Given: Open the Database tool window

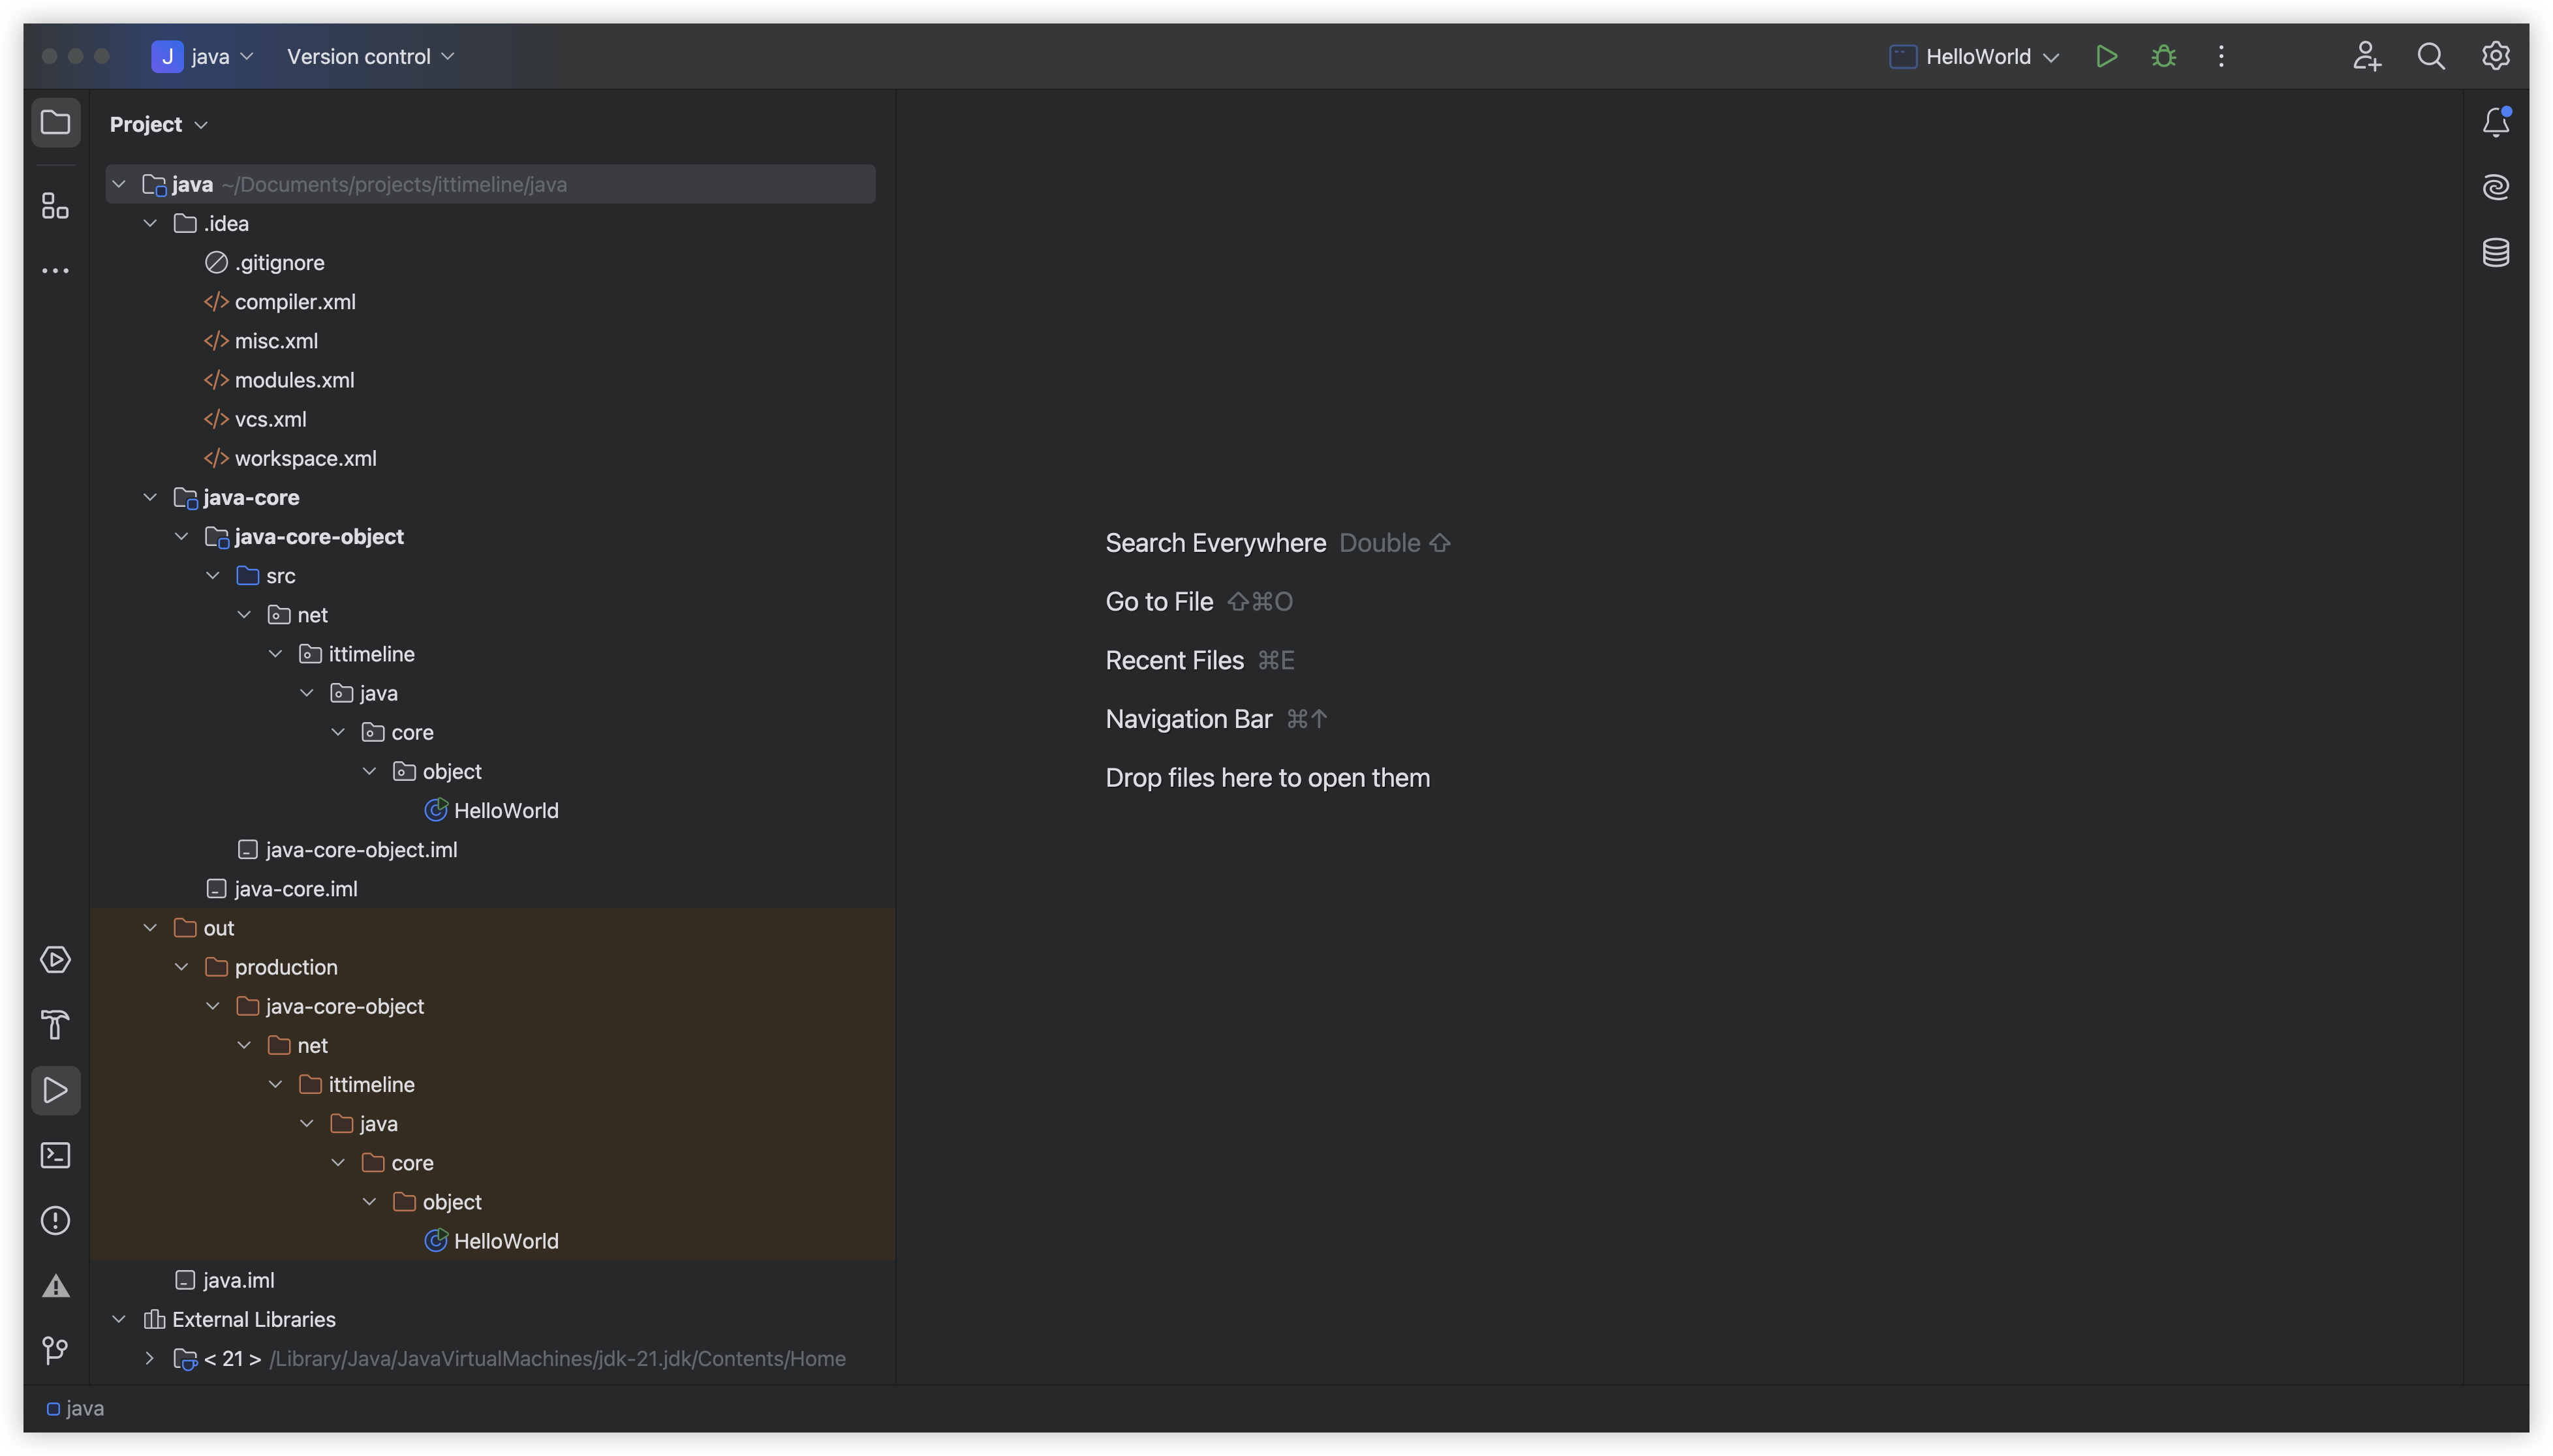Looking at the screenshot, I should coord(2495,252).
